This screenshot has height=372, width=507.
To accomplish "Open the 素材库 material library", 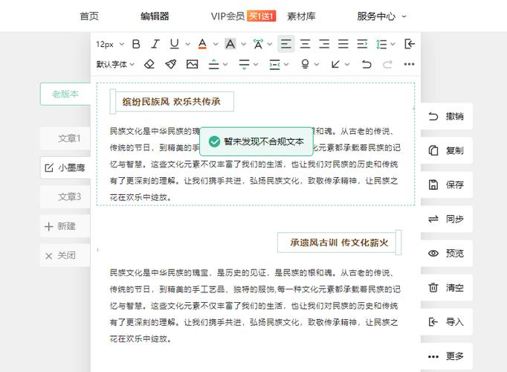I will [x=301, y=16].
